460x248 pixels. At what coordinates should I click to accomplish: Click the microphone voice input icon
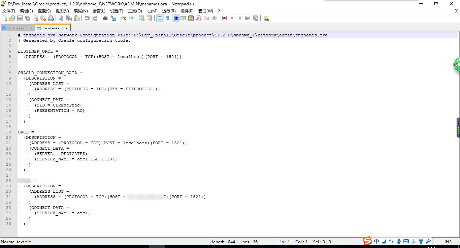pos(398,241)
